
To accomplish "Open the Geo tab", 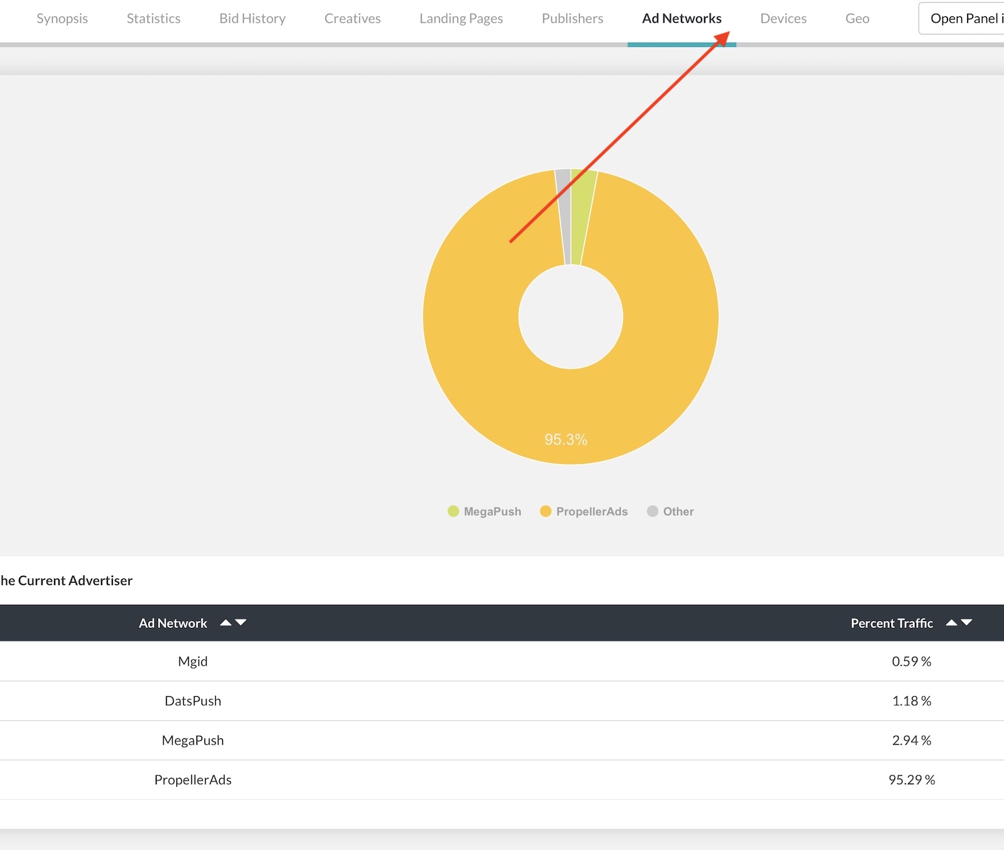I will pyautogui.click(x=857, y=19).
